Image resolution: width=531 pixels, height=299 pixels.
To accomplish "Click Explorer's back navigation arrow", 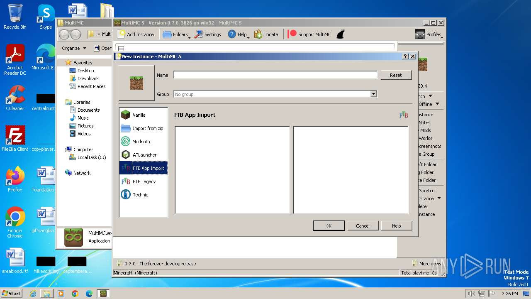I will (64, 34).
